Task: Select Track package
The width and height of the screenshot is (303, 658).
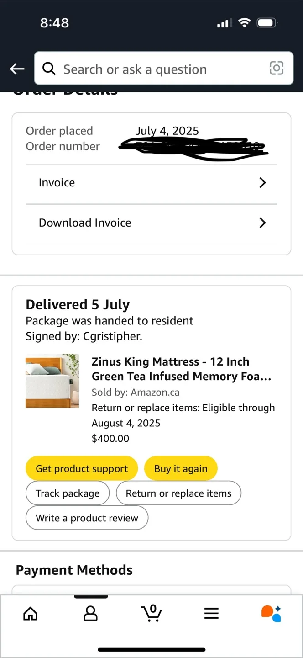Action: (x=68, y=493)
